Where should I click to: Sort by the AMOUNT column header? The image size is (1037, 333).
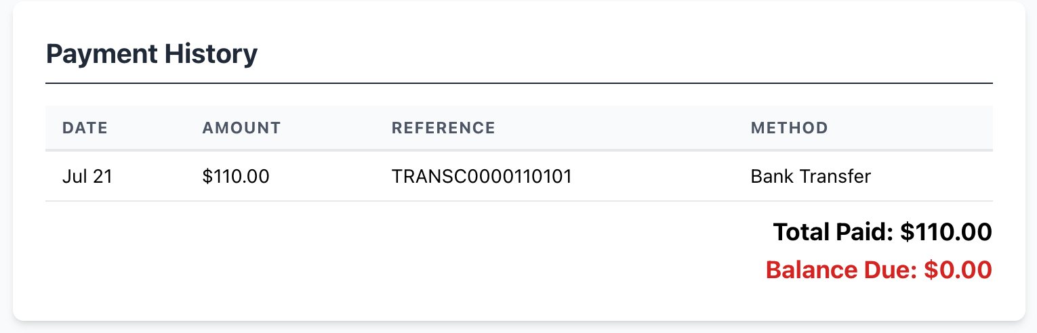[x=241, y=128]
